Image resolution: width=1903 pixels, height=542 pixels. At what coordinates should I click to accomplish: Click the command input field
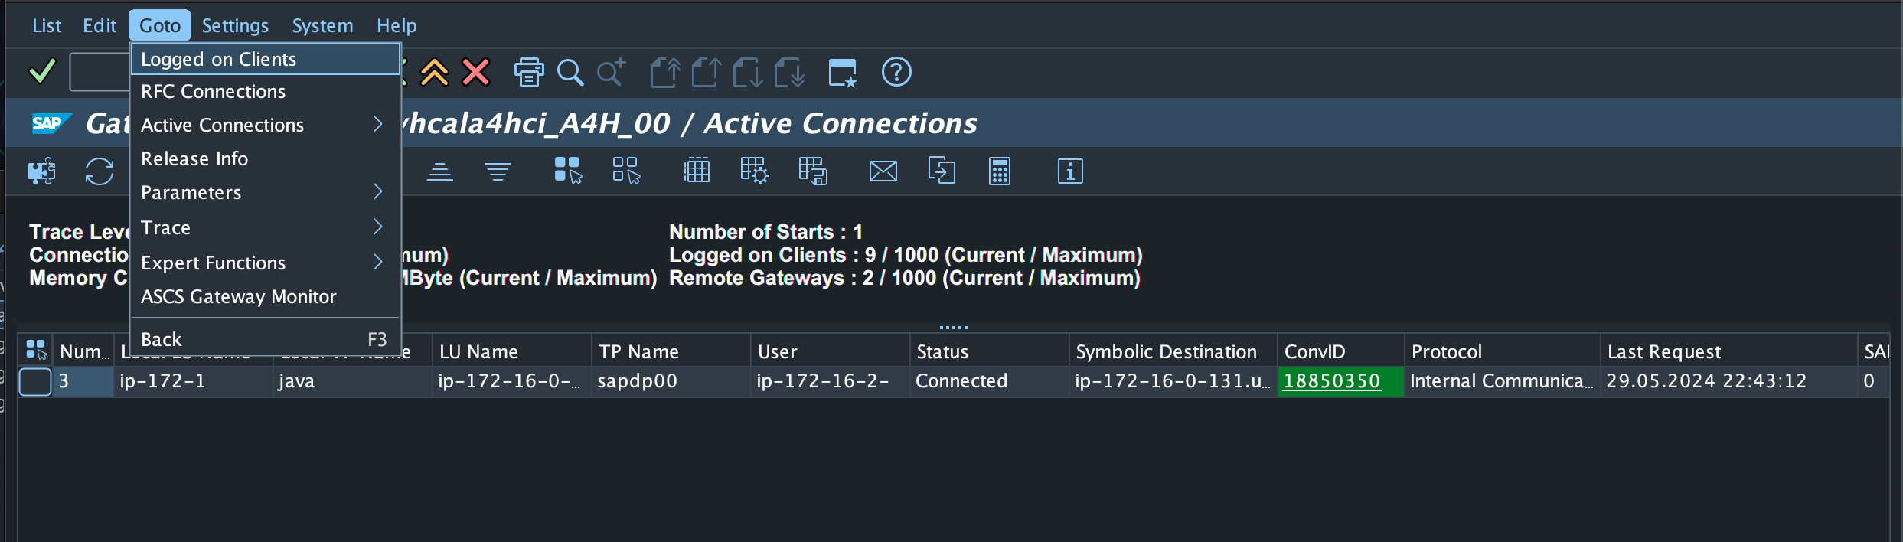click(100, 73)
